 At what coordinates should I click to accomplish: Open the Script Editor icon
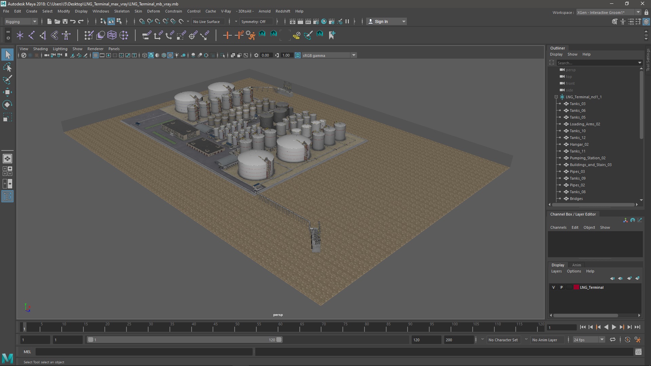tap(638, 352)
